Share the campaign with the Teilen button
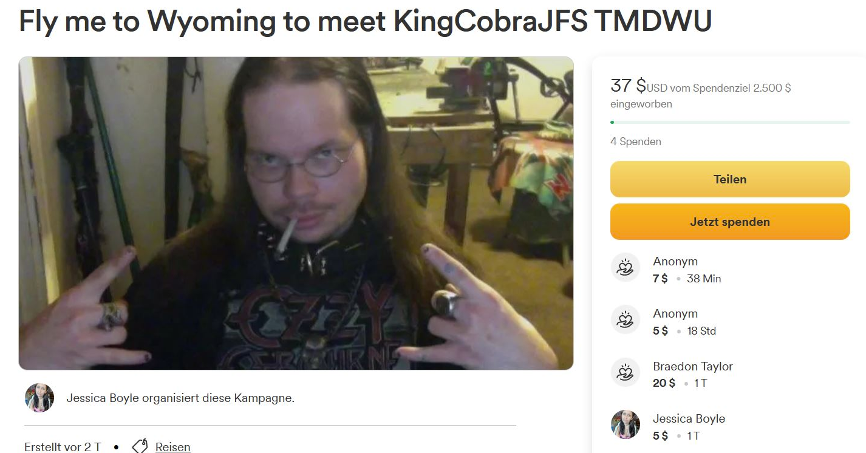Viewport: 866px width, 453px height. coord(730,179)
